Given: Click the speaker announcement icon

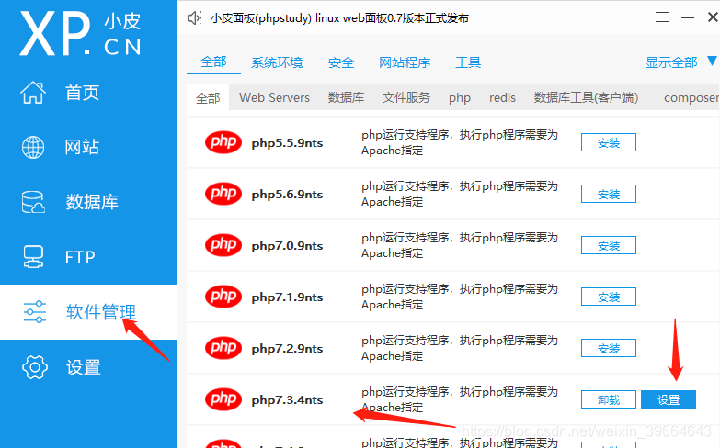Looking at the screenshot, I should 194,18.
